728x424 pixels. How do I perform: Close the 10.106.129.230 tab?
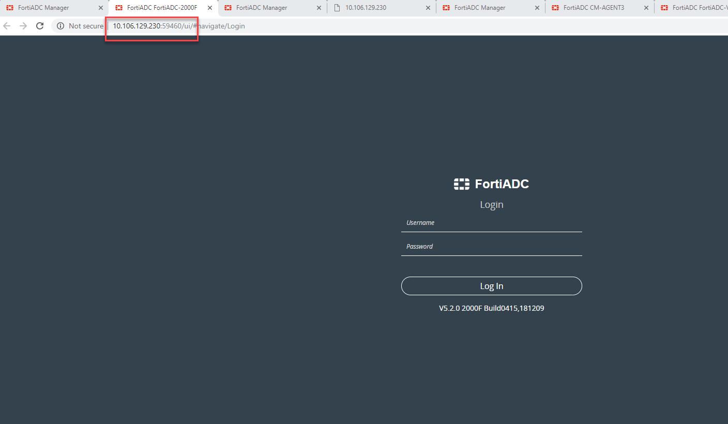pos(428,8)
